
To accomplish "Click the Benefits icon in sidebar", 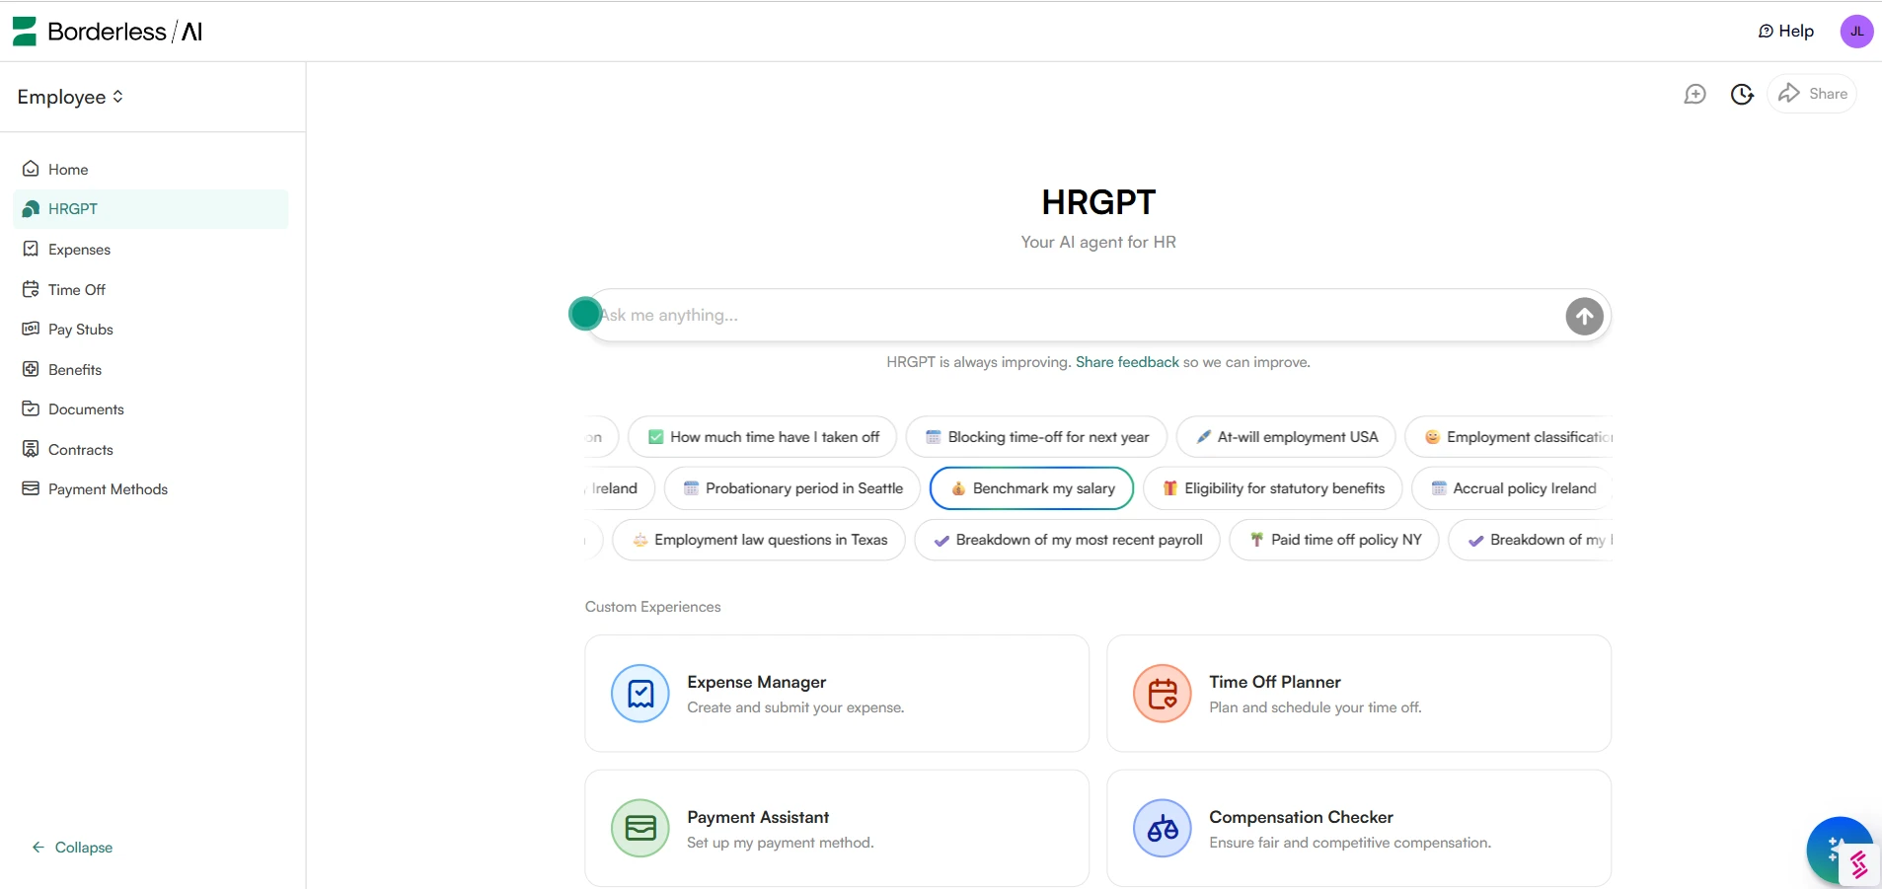I will (x=31, y=369).
